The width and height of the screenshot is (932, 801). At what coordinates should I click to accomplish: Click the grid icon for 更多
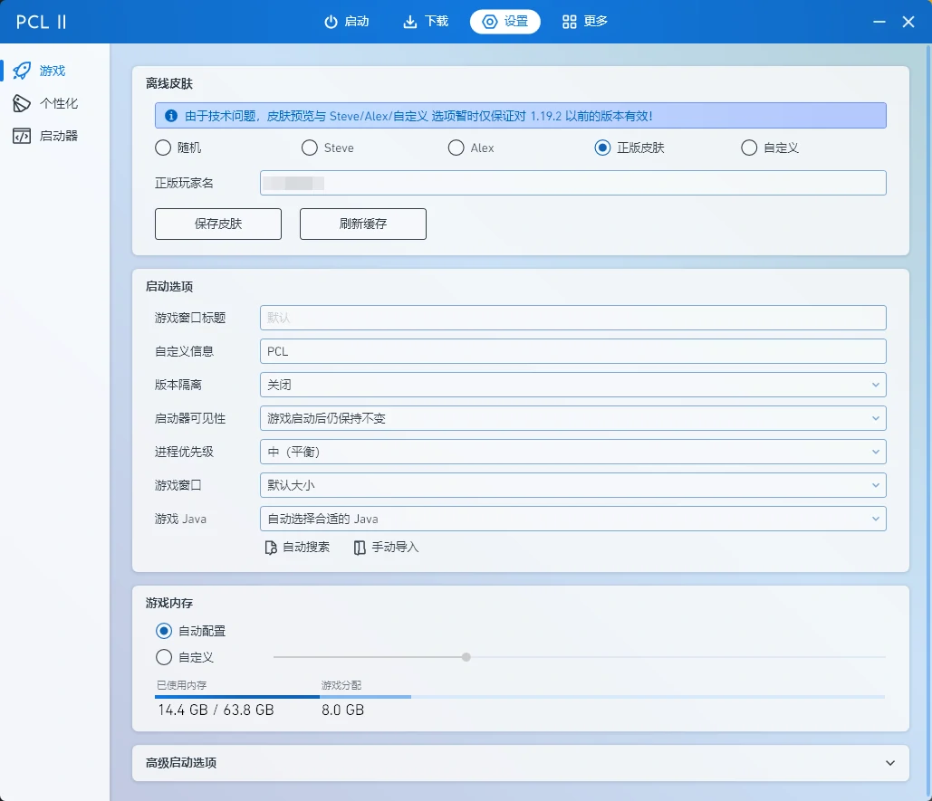570,22
